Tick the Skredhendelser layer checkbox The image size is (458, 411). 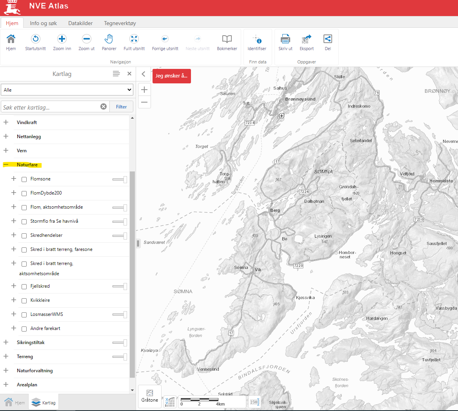point(24,236)
